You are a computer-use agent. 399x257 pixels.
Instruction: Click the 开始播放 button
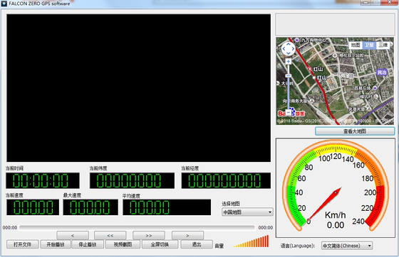tap(56, 244)
